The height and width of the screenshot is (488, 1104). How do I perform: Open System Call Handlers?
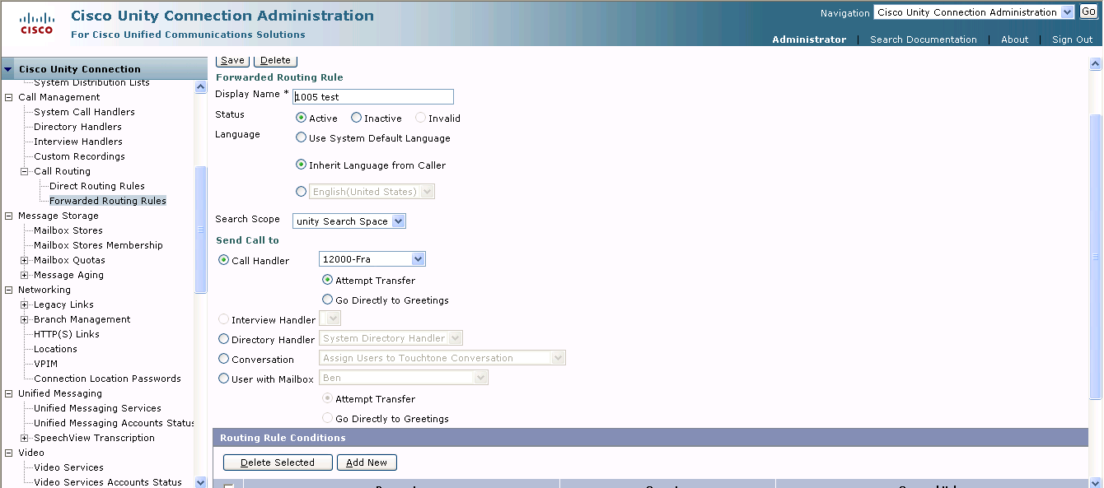84,112
